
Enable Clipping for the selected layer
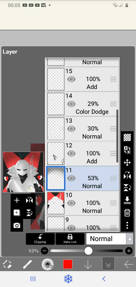[x=40, y=239]
